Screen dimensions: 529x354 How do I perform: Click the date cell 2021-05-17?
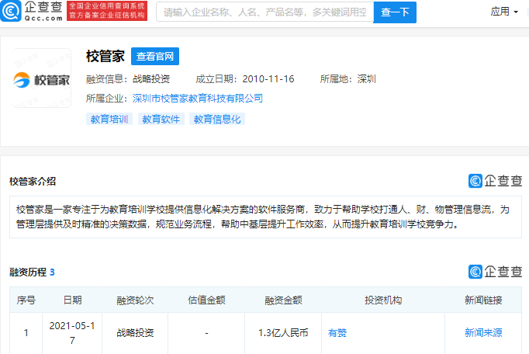[72, 333]
